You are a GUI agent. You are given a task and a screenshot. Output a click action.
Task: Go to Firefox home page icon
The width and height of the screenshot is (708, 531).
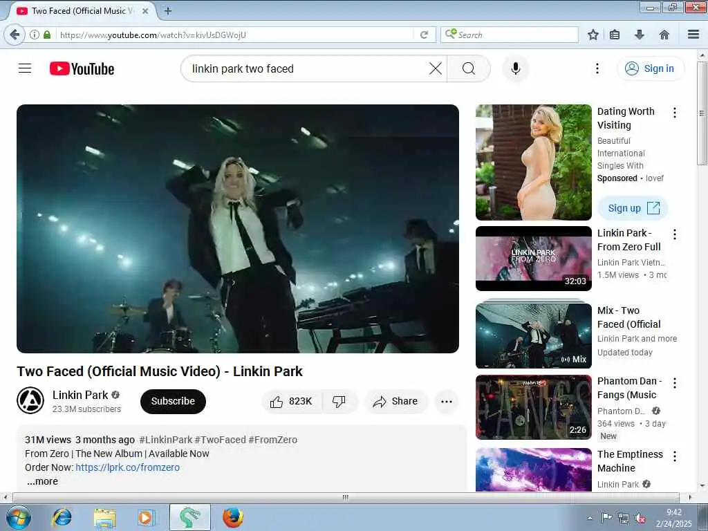tap(664, 35)
